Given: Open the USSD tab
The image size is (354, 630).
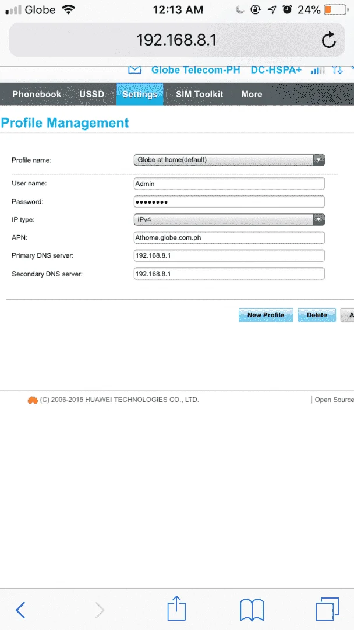Looking at the screenshot, I should [x=92, y=94].
